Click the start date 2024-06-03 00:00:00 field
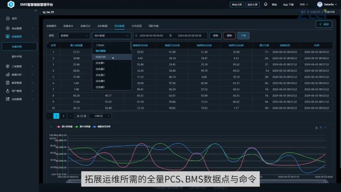This screenshot has width=341, height=192. tap(151, 36)
